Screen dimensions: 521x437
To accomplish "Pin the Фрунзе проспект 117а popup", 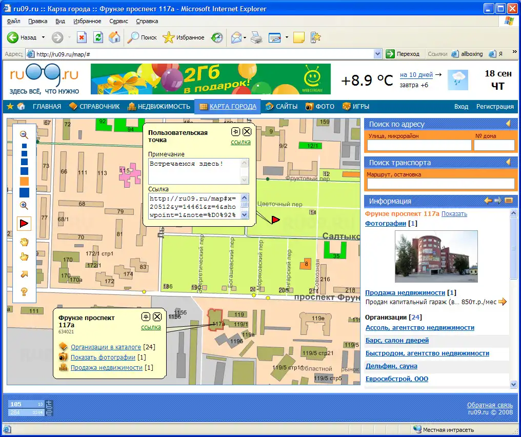I will tap(146, 316).
